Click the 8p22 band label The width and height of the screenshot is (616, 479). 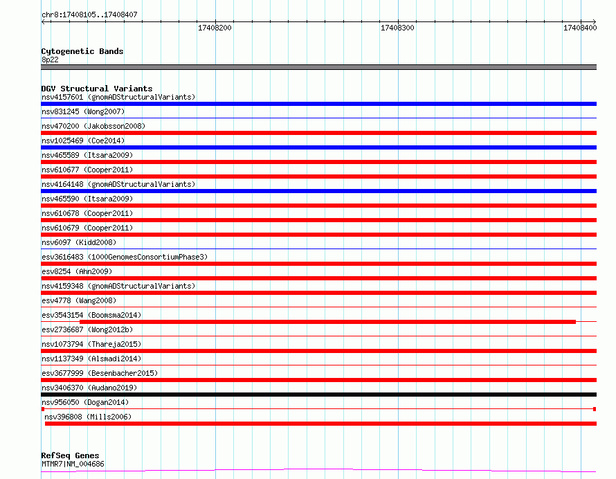(x=50, y=60)
